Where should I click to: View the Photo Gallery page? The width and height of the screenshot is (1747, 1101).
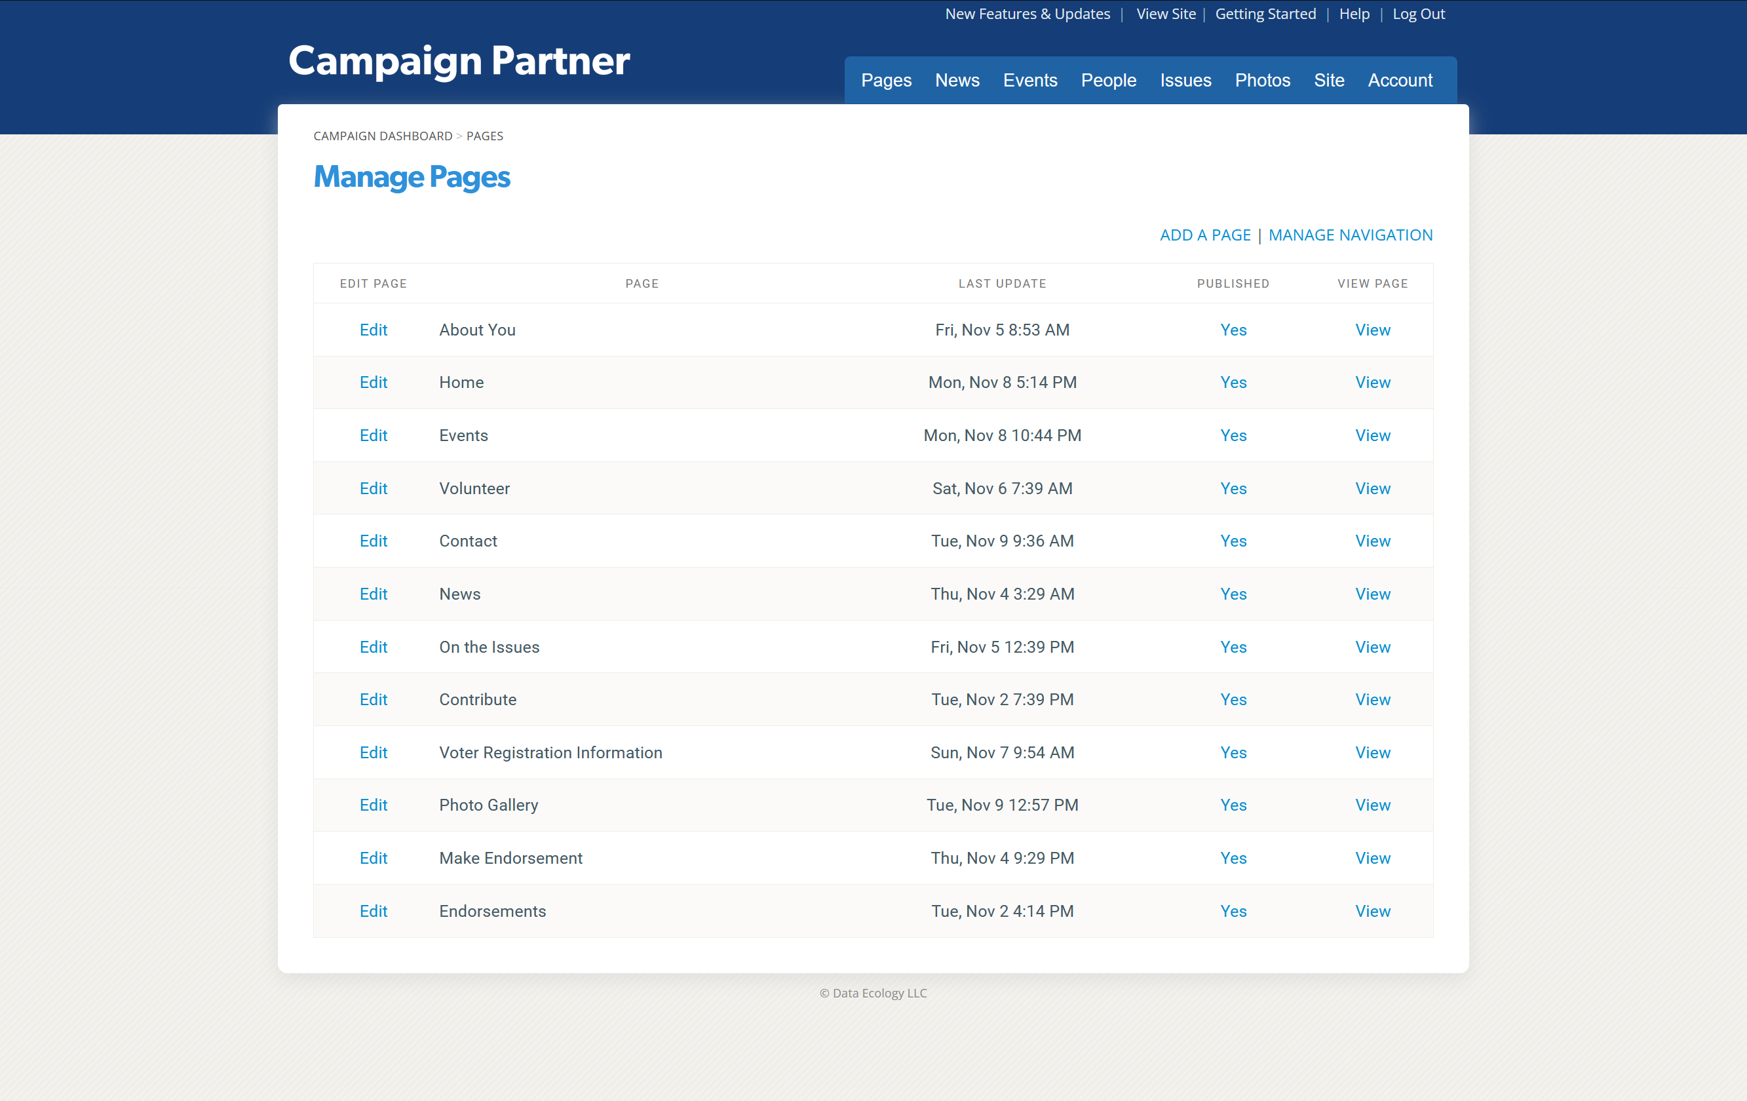coord(1373,805)
